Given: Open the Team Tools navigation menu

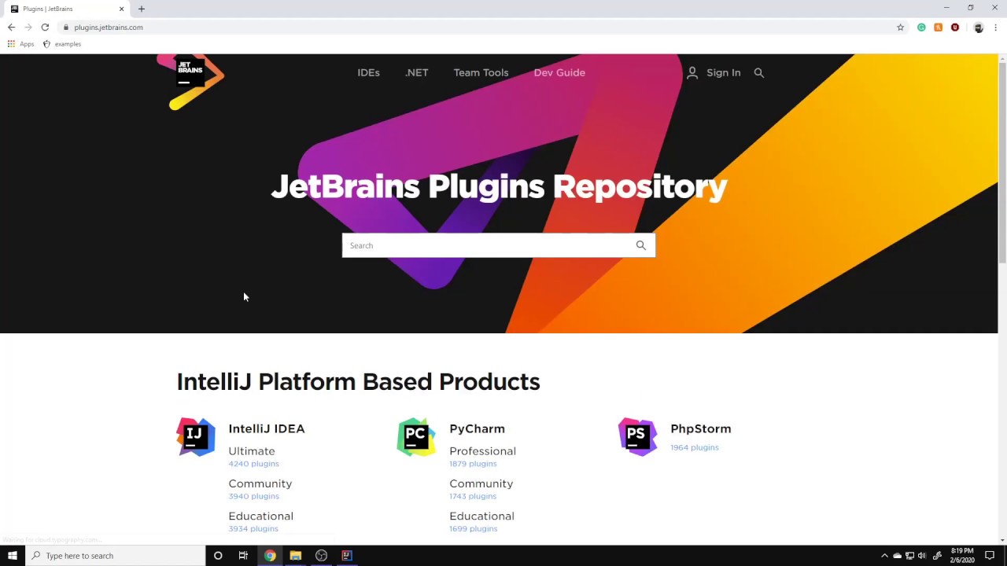Looking at the screenshot, I should coord(481,72).
